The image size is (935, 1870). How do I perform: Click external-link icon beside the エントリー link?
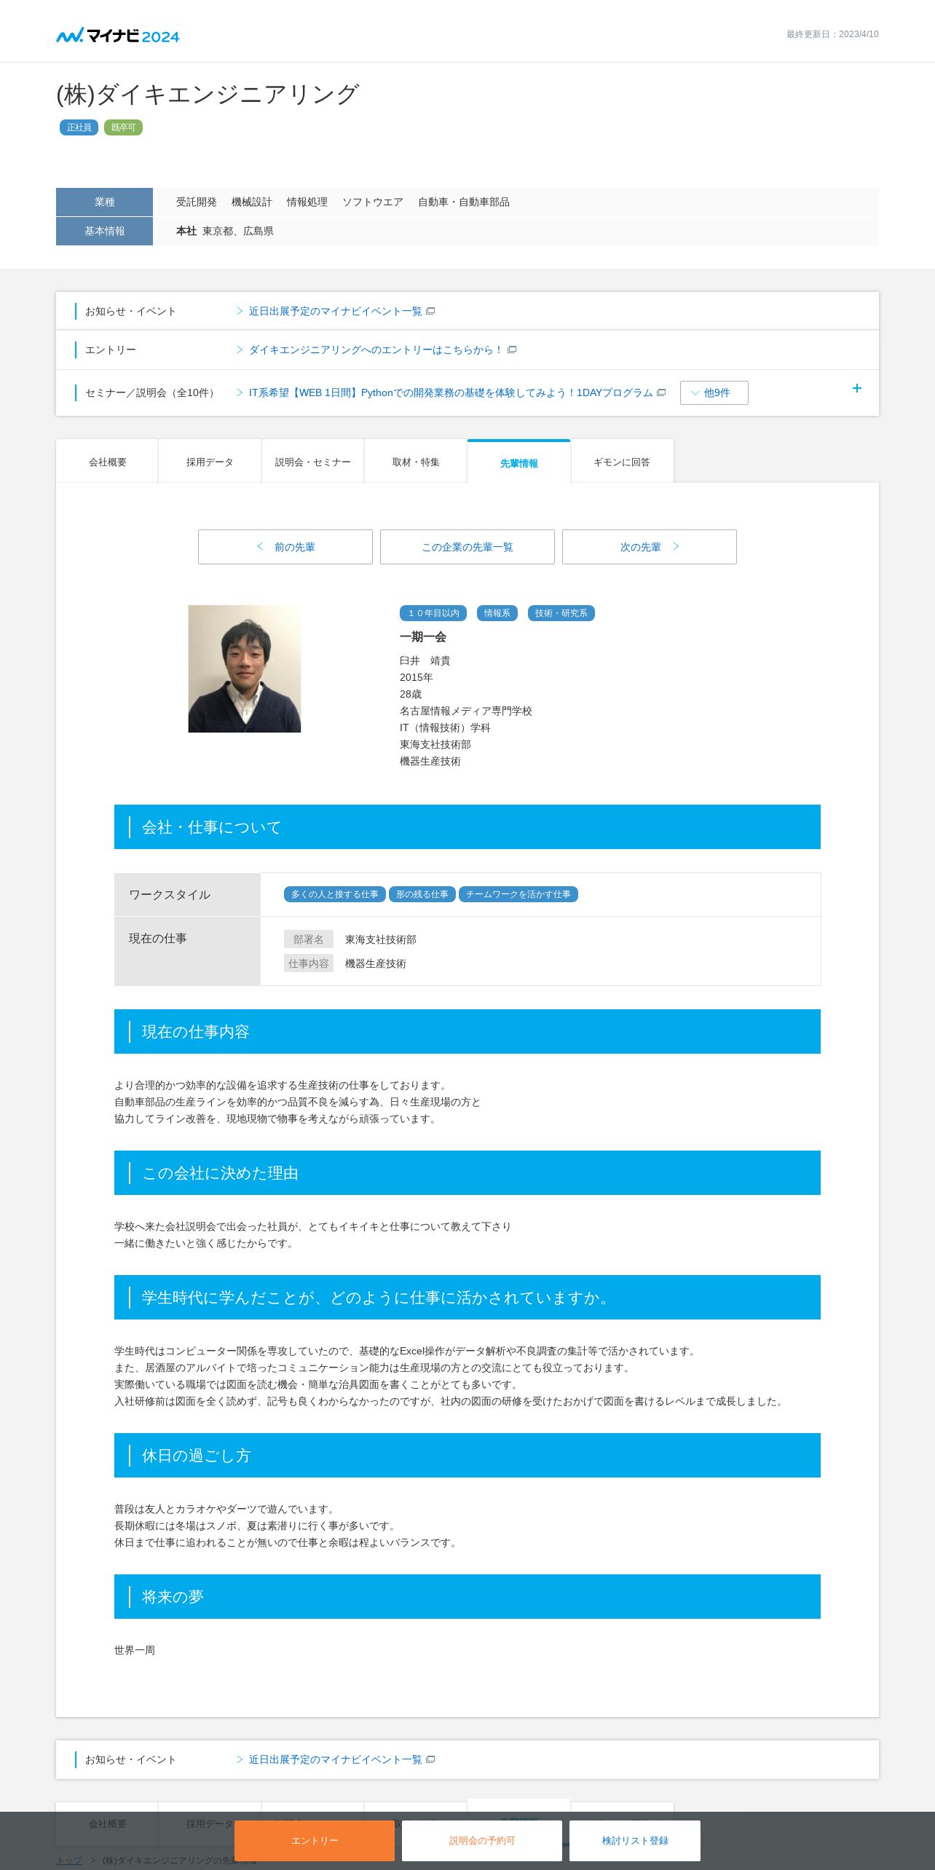[512, 350]
